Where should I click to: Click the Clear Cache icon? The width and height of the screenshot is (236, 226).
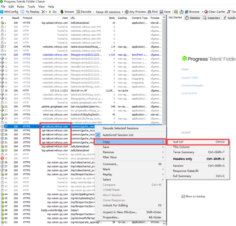click(x=206, y=12)
